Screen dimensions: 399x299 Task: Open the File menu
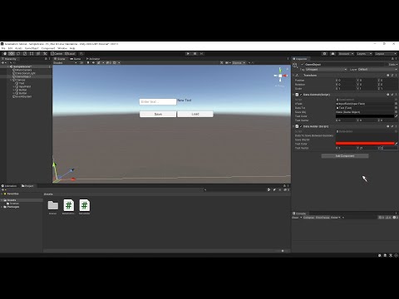point(3,48)
